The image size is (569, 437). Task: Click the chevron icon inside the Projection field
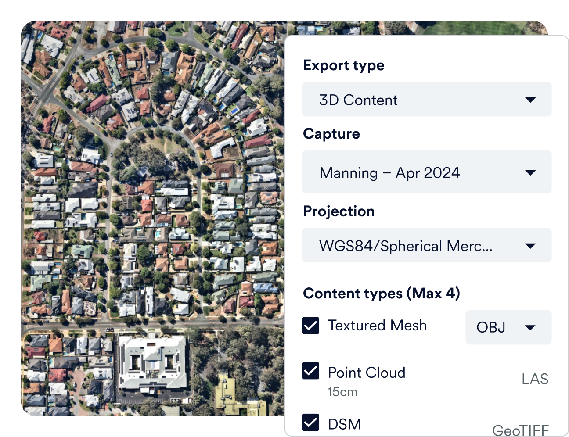pos(531,245)
